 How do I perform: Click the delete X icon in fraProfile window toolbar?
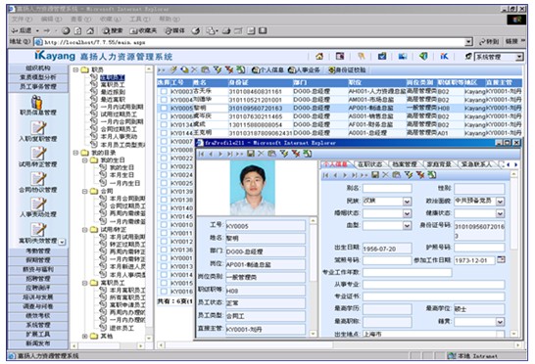tap(261, 154)
